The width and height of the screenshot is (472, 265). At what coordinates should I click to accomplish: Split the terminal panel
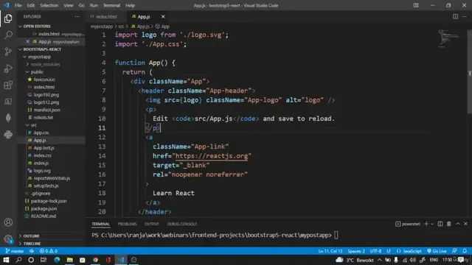440,224
